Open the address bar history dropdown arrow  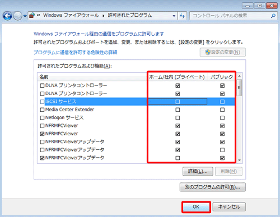pyautogui.click(x=174, y=16)
